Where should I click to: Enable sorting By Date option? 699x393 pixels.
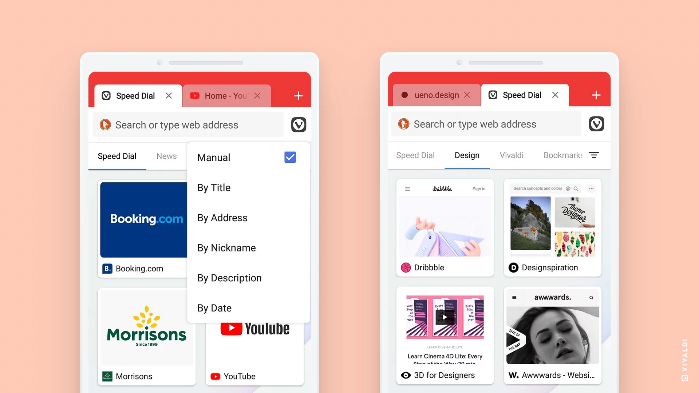pos(214,307)
